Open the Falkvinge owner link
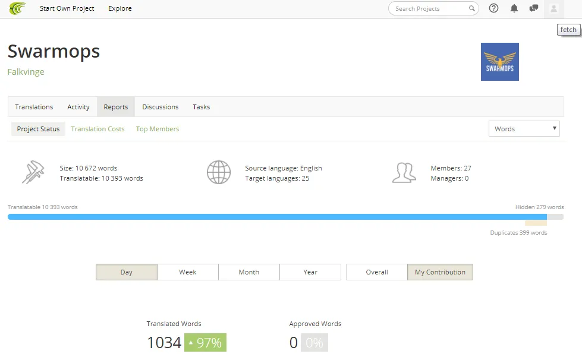Image resolution: width=582 pixels, height=357 pixels. pyautogui.click(x=26, y=72)
